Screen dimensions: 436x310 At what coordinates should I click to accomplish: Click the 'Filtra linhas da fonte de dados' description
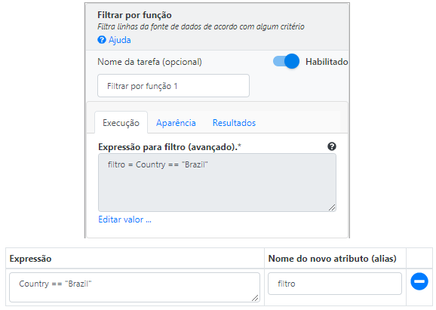pos(201,26)
